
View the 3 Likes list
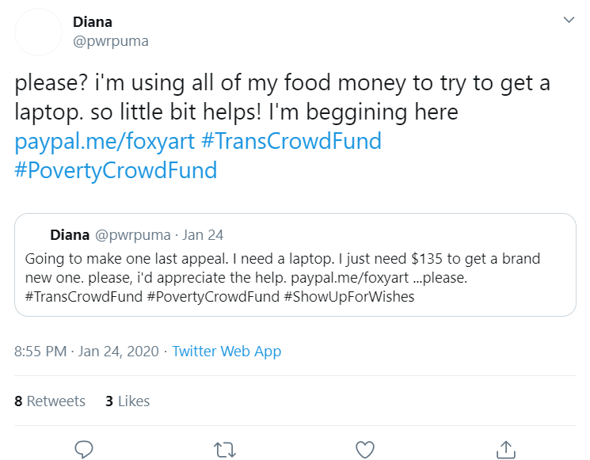[x=128, y=401]
